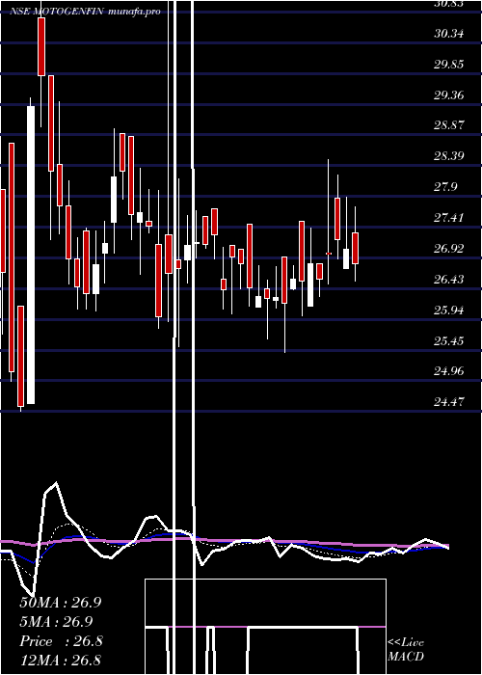This screenshot has height=675, width=482.
Task: Click the tall white candle reaching 29.36
Action: click(31, 255)
